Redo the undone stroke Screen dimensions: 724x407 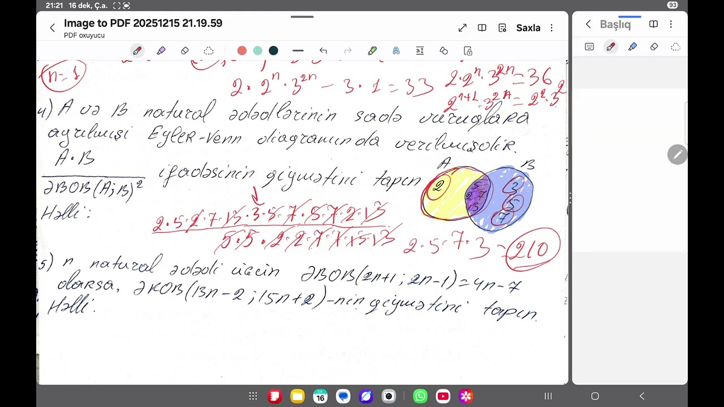[348, 51]
